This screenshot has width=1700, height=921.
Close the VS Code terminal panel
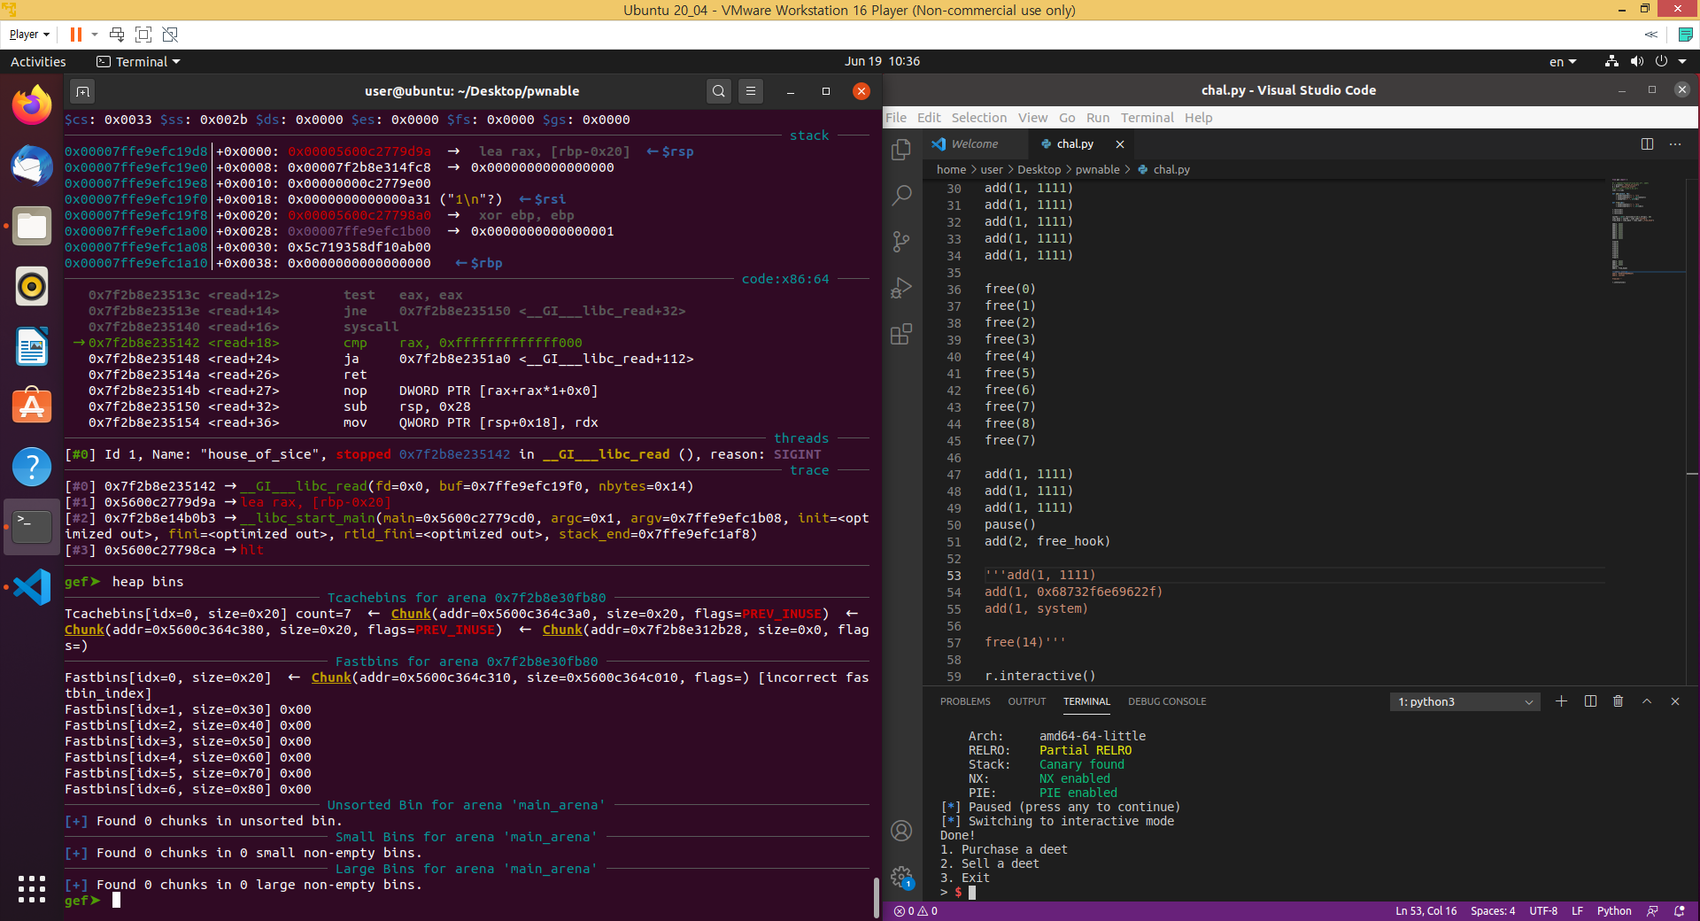1675,701
